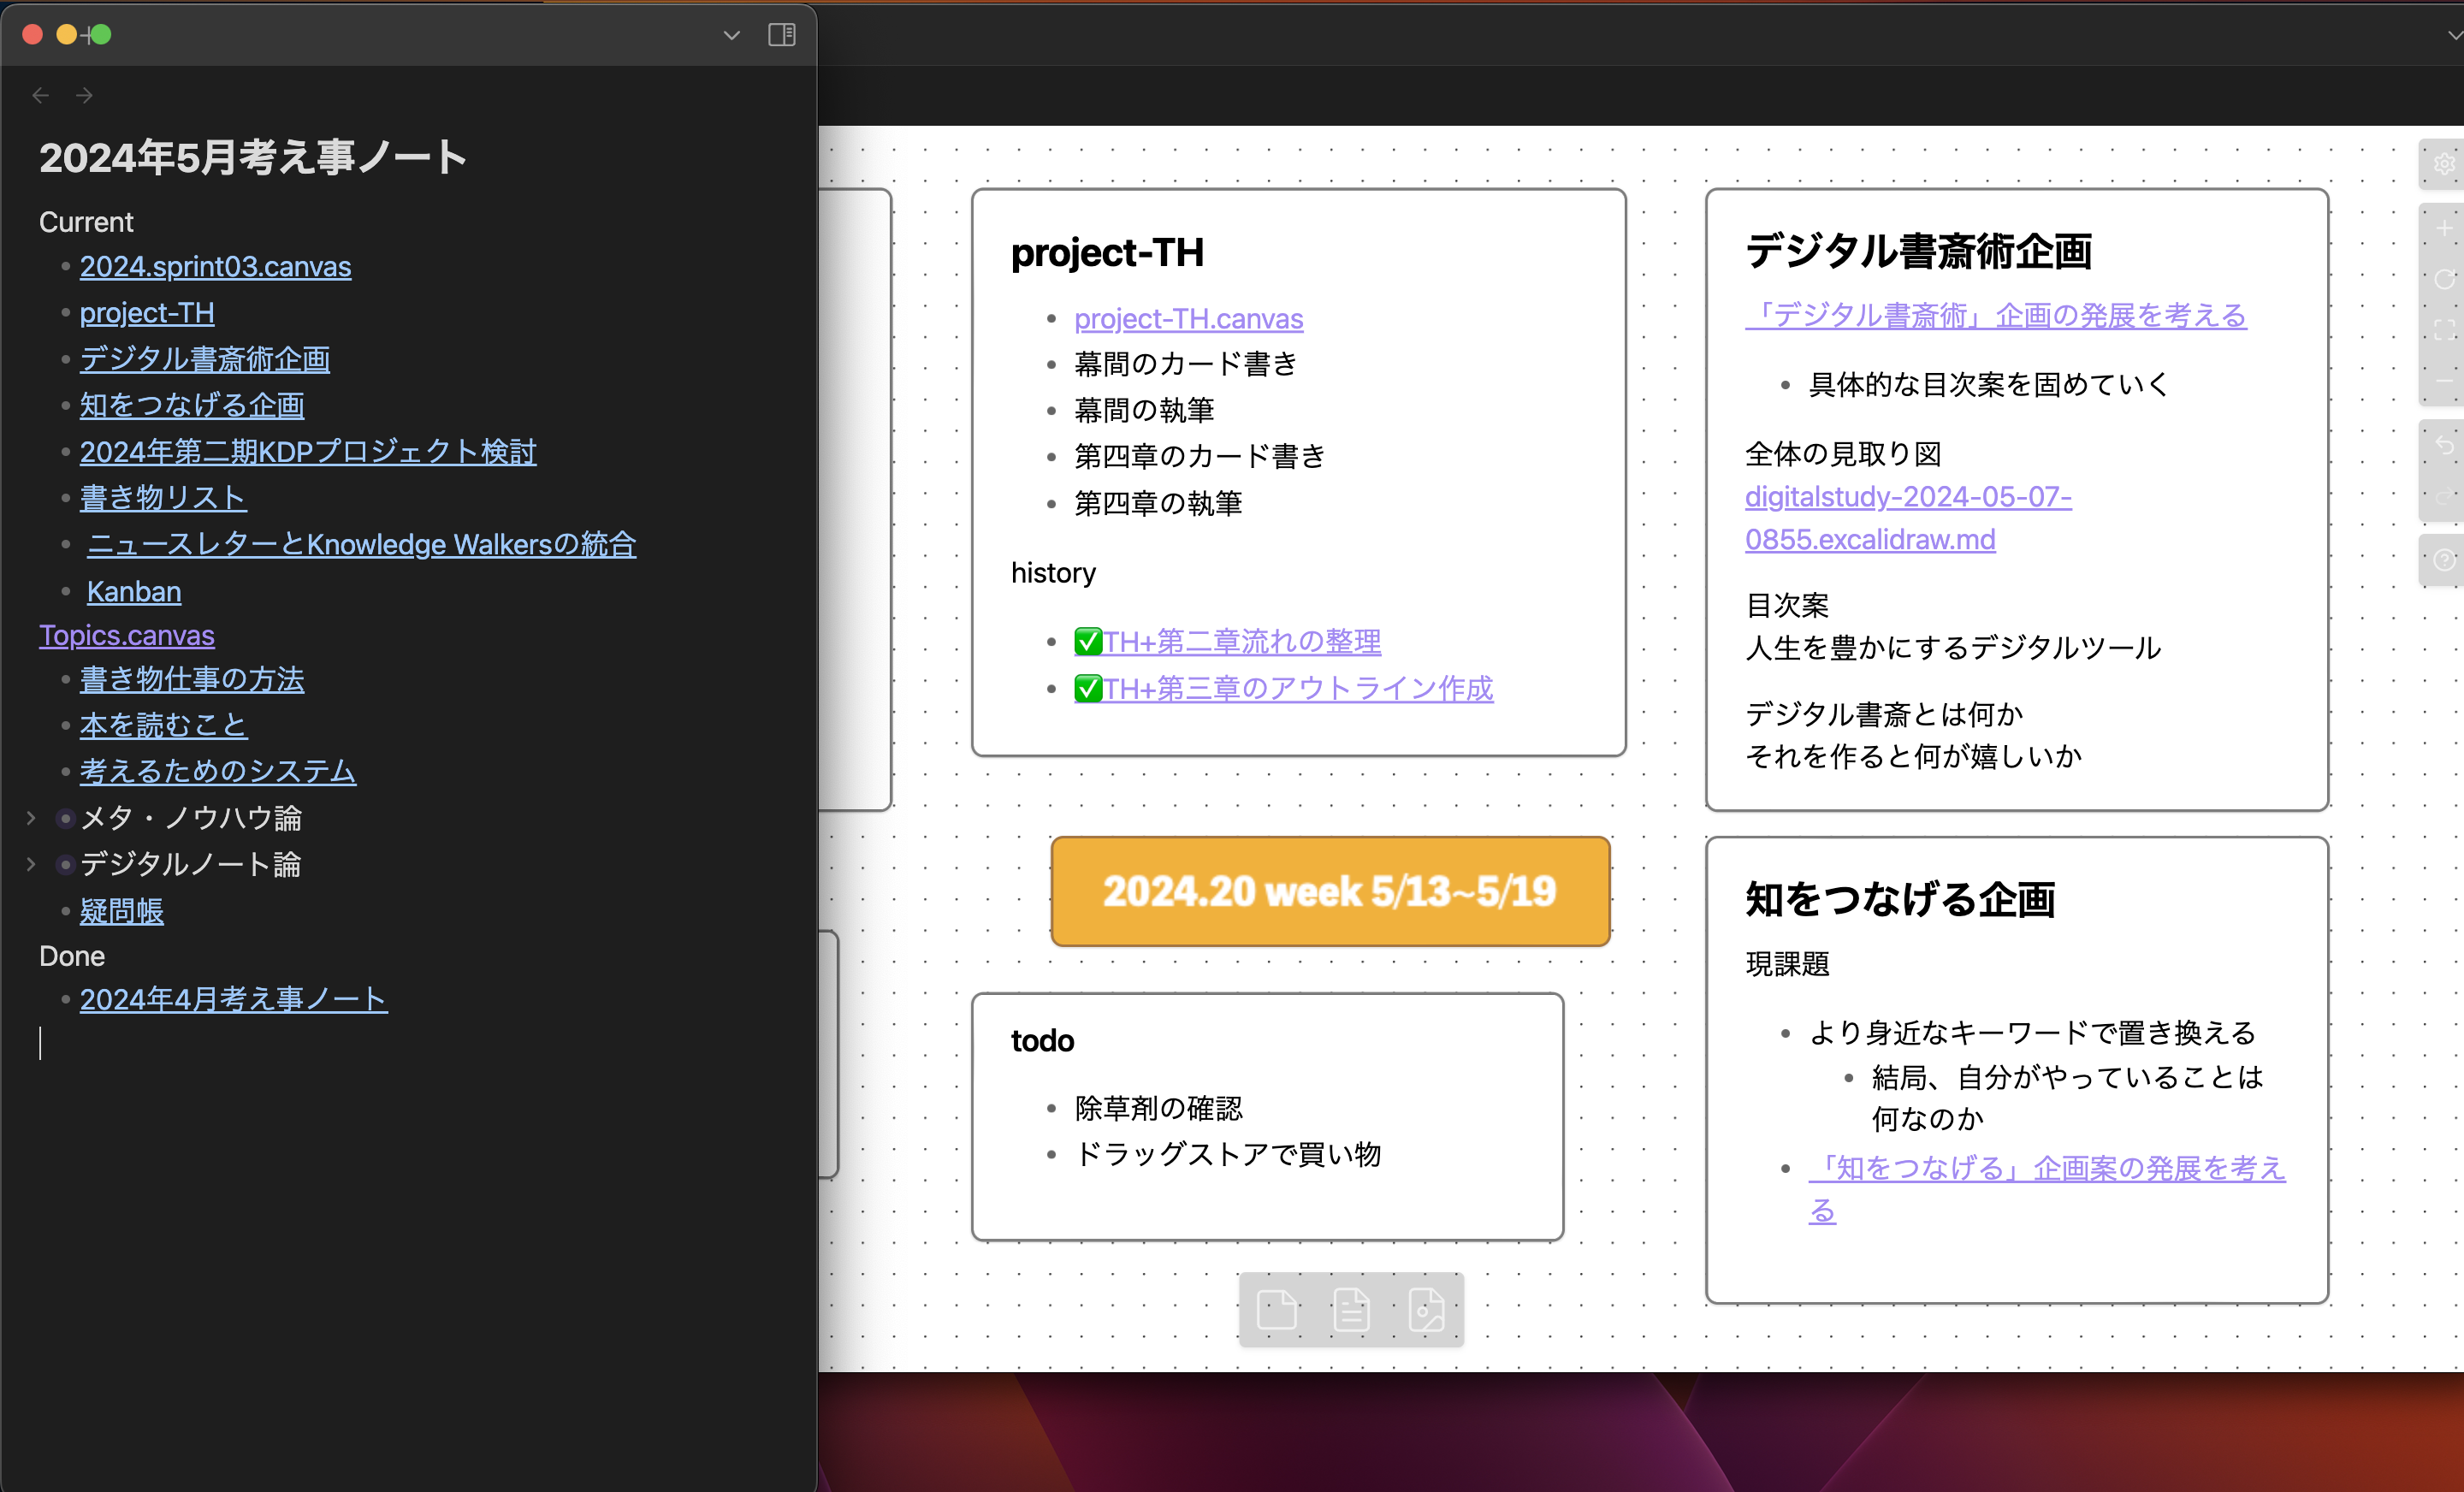Expand the メタ・ノウハウ論 list item
Viewport: 2464px width, 1492px height.
point(32,817)
